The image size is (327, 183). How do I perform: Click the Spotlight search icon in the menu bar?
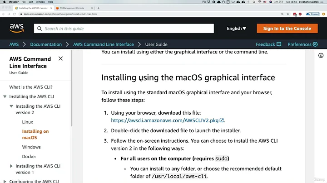(254, 2)
